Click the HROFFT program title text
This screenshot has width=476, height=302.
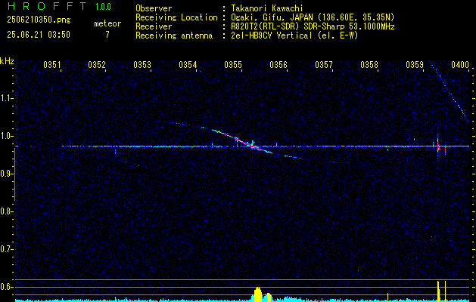[x=46, y=6]
